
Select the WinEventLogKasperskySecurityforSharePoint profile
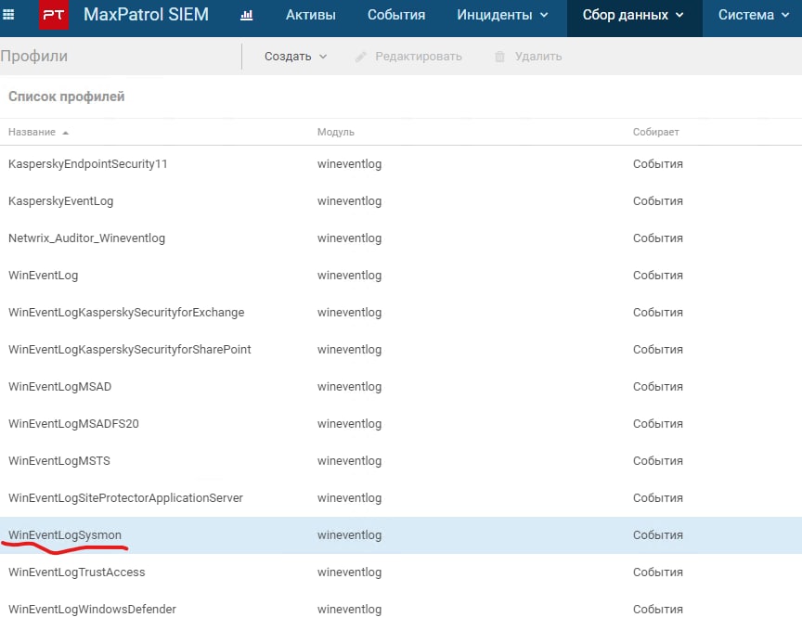[x=401, y=350]
